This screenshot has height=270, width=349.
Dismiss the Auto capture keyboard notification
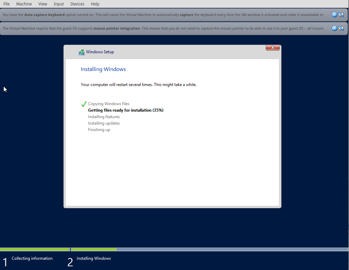point(334,14)
